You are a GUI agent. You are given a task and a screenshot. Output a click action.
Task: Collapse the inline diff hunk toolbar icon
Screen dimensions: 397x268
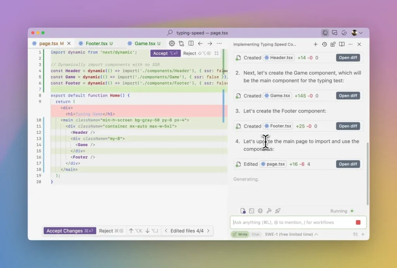point(216,53)
